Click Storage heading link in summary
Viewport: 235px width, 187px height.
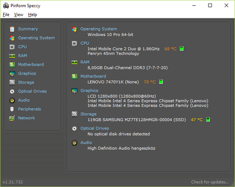click(x=88, y=114)
